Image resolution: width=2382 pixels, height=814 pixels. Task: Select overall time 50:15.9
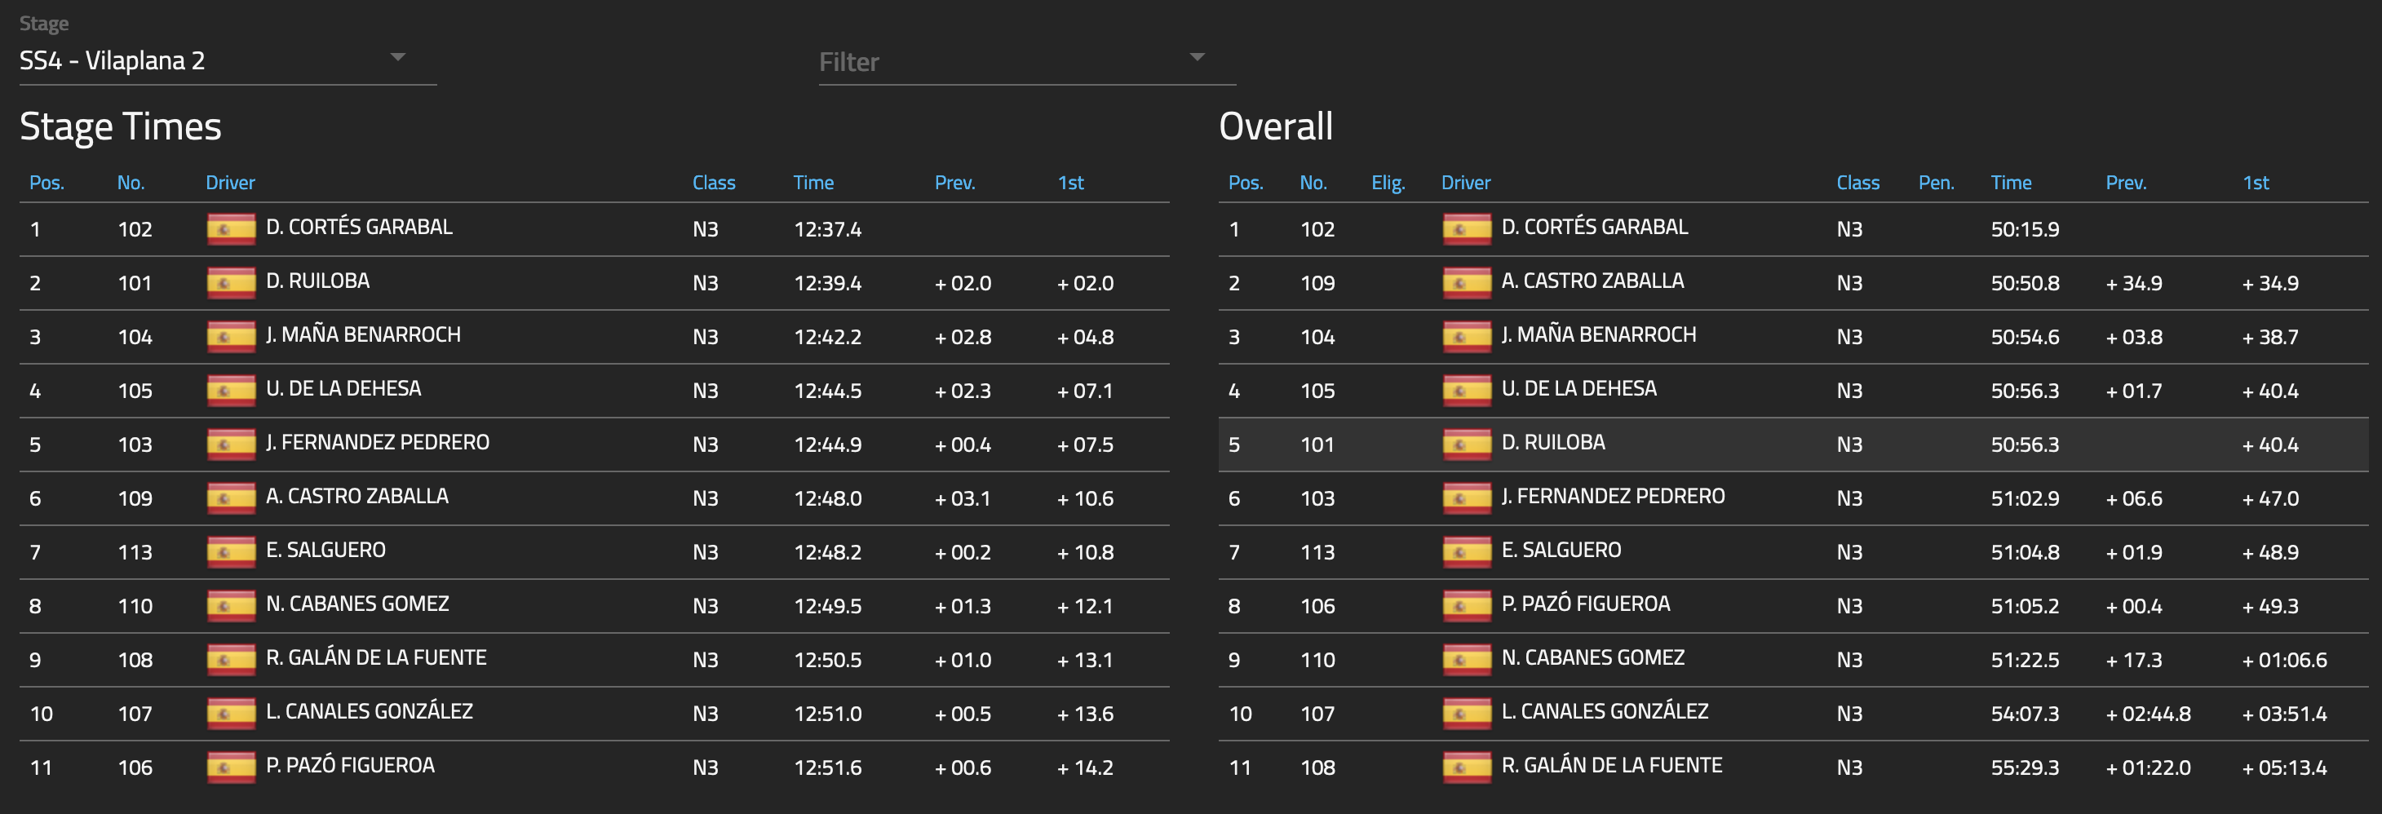coord(2025,229)
